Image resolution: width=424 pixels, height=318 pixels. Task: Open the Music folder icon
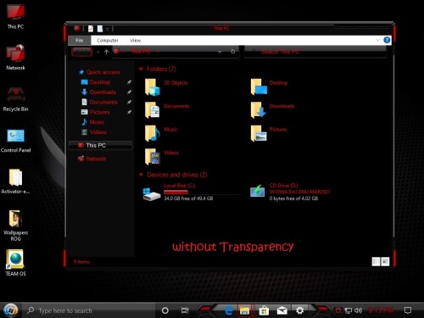tap(152, 133)
